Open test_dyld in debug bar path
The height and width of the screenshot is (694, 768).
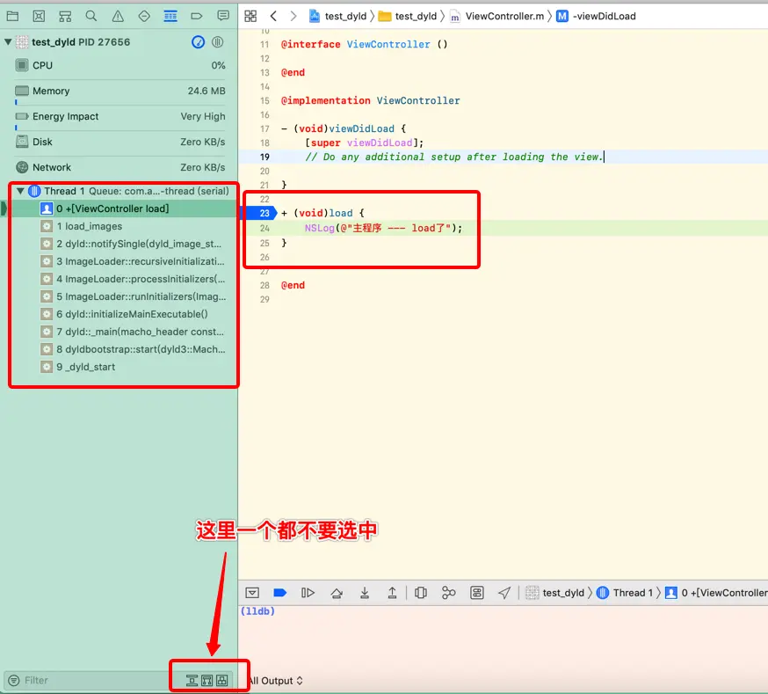click(x=555, y=593)
